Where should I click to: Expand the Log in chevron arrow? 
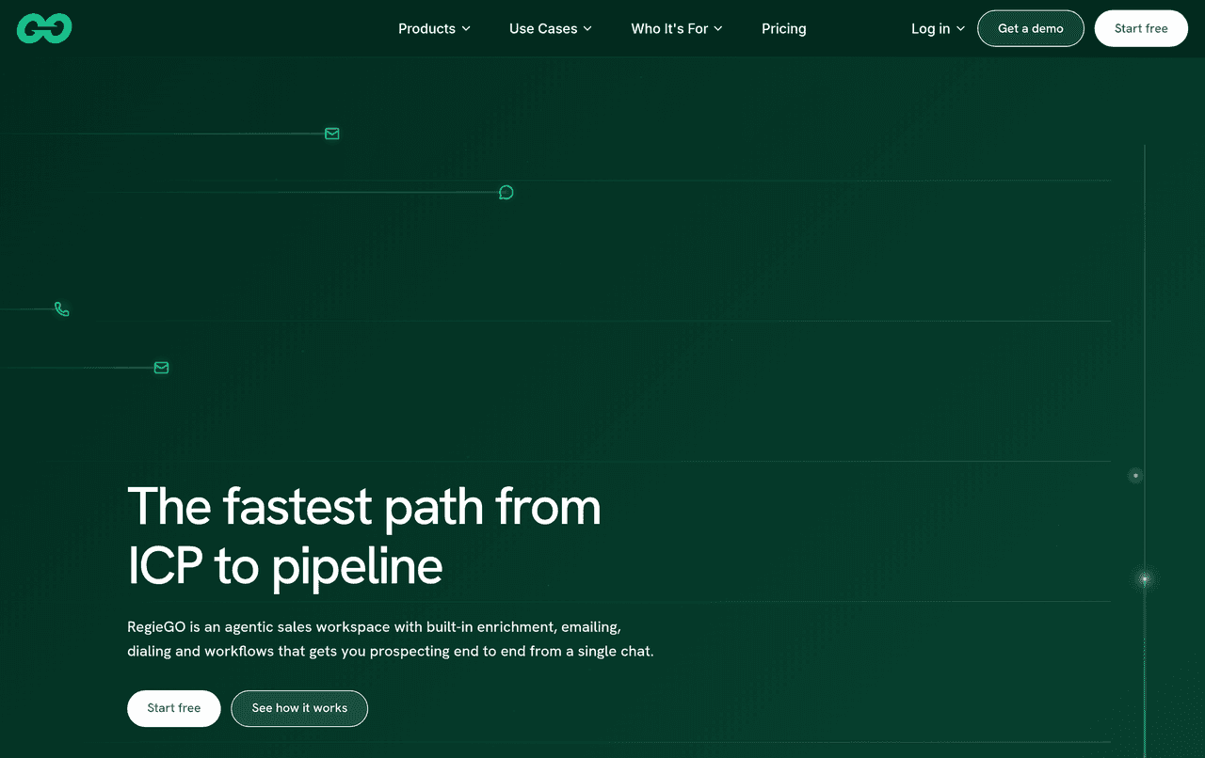[960, 29]
